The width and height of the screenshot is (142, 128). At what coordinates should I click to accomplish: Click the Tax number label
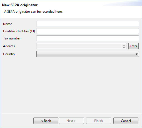click(x=12, y=38)
